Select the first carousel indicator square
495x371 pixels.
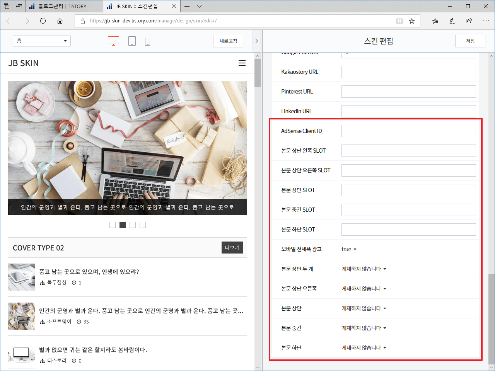point(113,225)
